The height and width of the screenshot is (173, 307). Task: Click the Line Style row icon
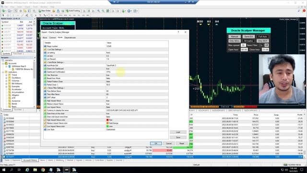coord(45,129)
